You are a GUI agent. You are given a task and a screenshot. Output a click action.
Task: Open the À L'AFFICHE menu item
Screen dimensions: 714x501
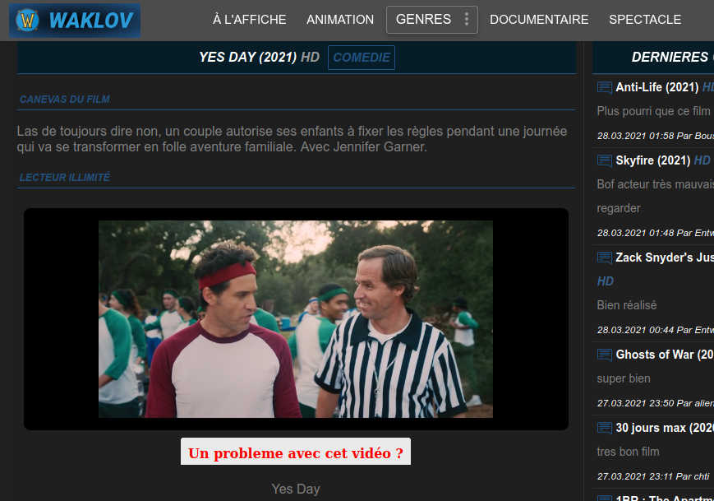click(x=249, y=20)
